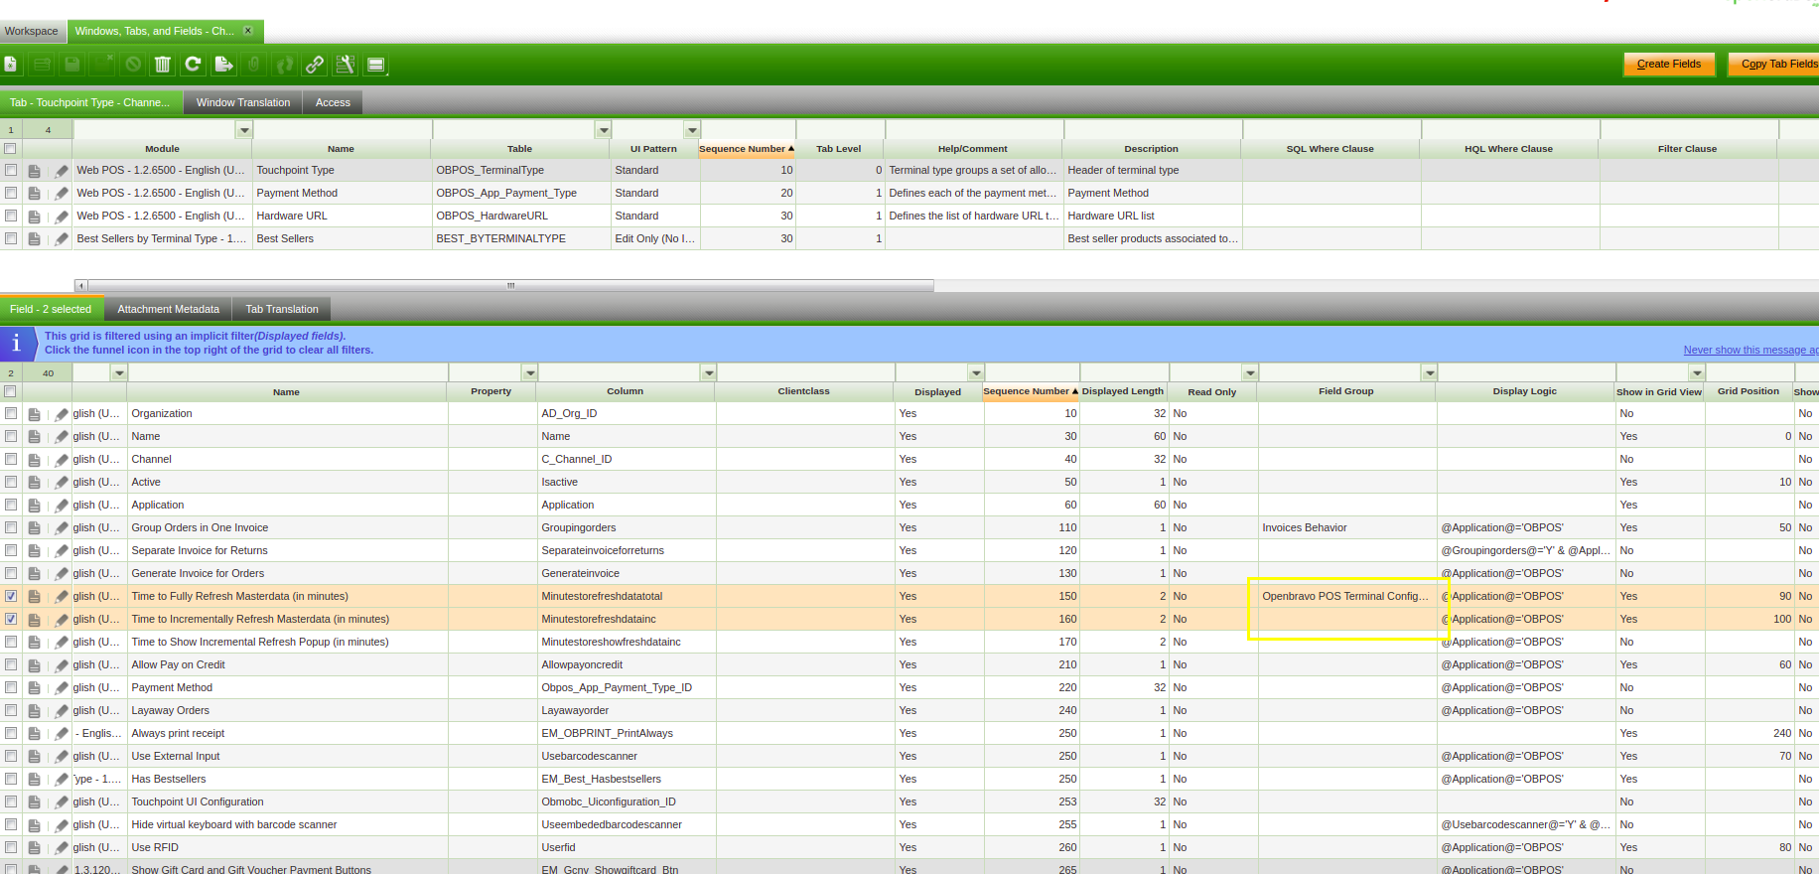Click the Name column filter input field
1819x874 pixels.
point(342,130)
